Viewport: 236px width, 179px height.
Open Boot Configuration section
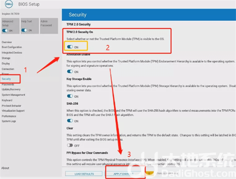pyautogui.click(x=12, y=47)
